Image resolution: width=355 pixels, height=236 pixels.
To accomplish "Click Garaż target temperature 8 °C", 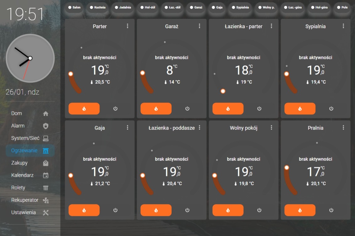I will 172,70.
